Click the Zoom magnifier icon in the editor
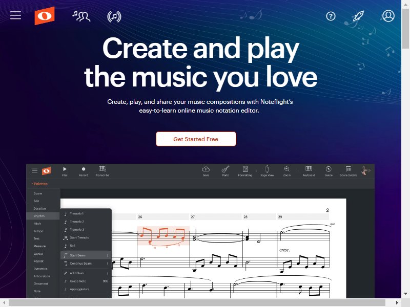This screenshot has height=307, width=410. (x=287, y=171)
